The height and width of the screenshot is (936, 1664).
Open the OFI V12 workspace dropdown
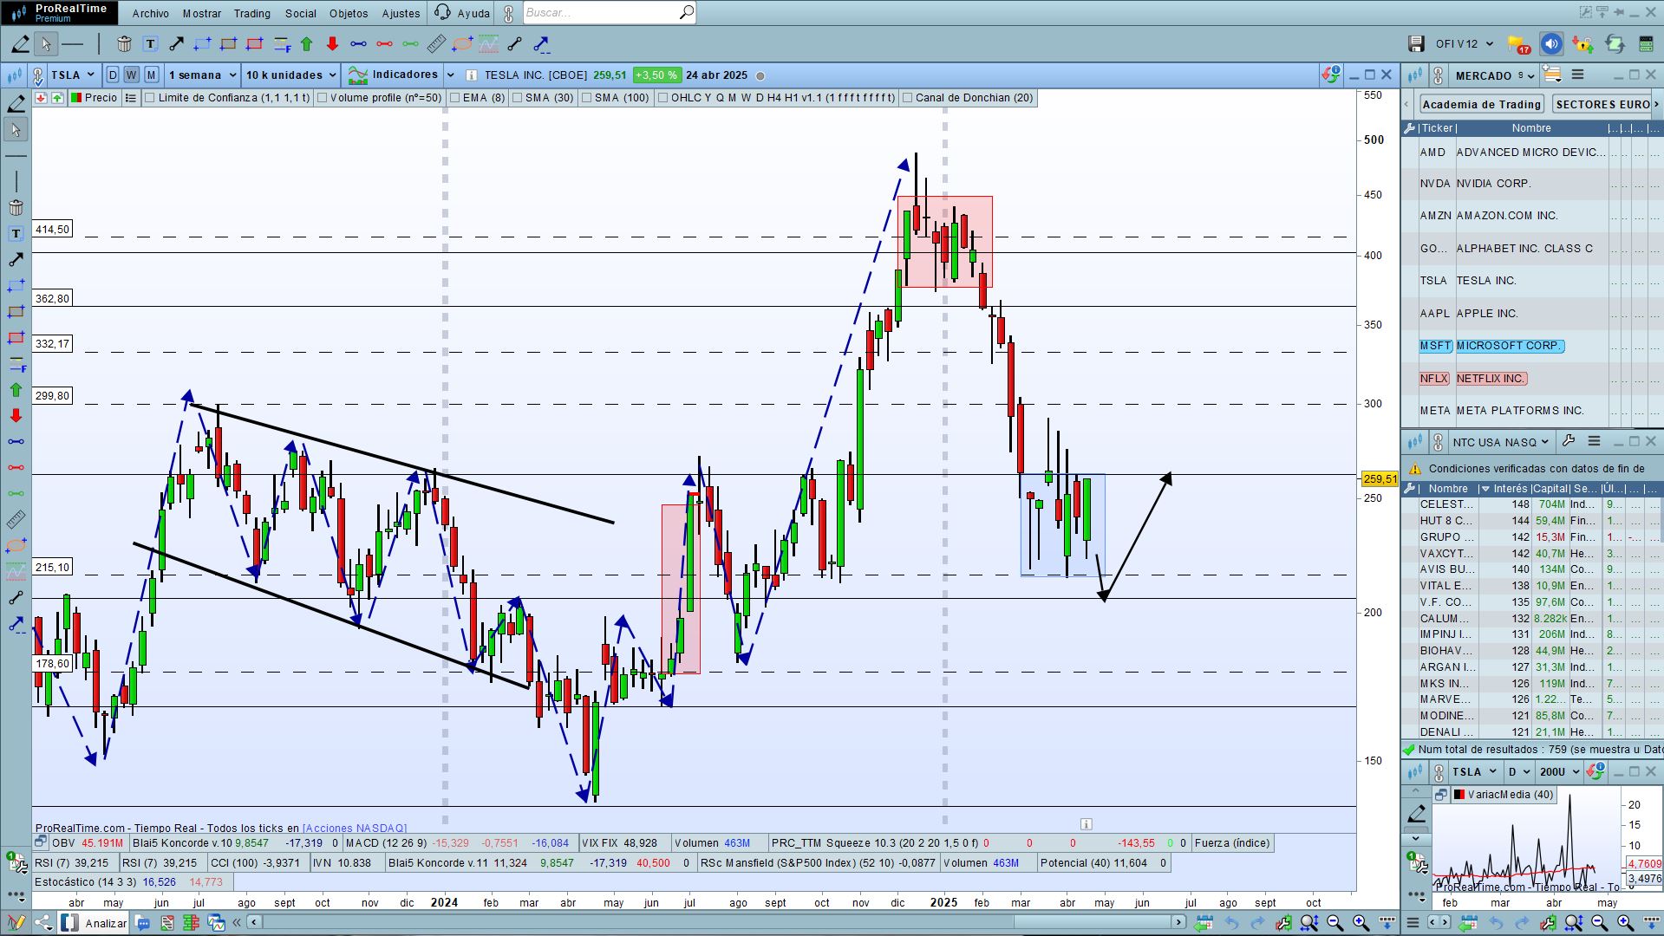[1464, 44]
